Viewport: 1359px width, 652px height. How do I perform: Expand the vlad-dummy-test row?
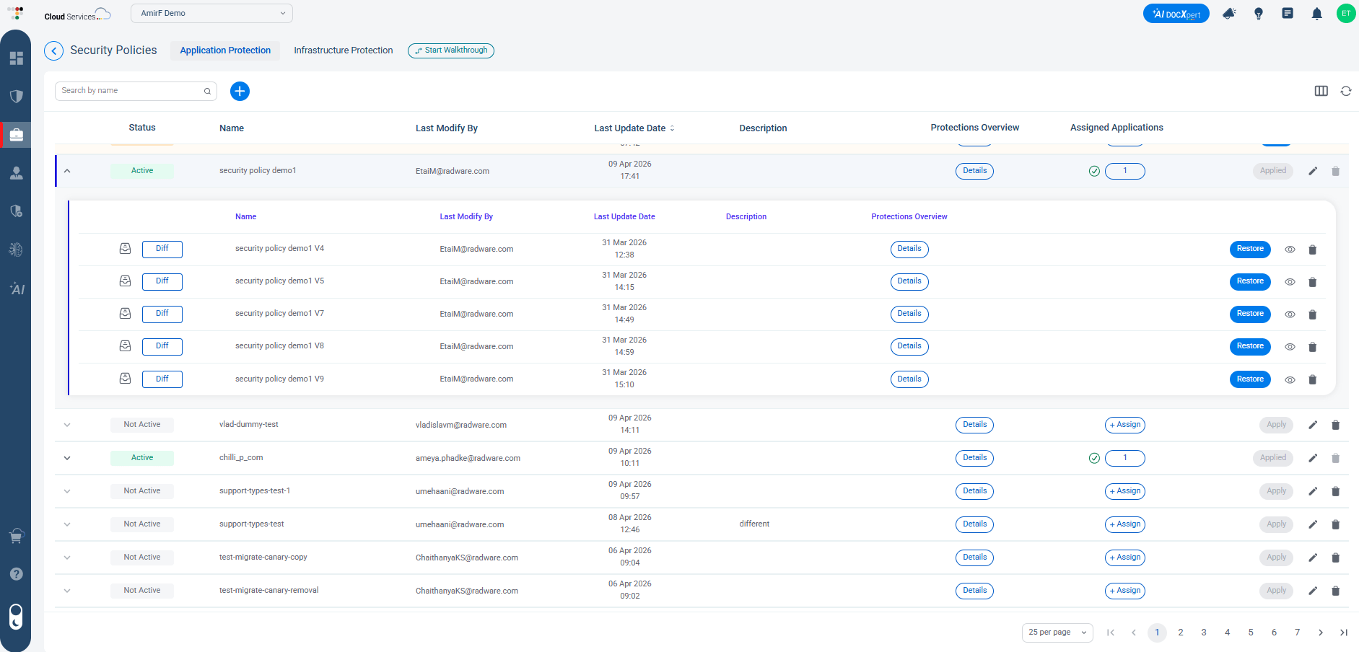(x=67, y=425)
